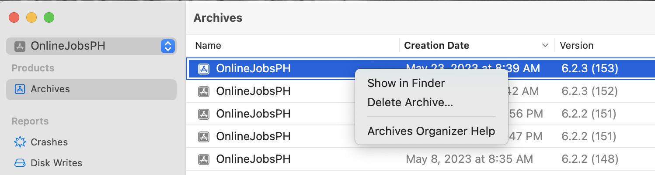Click the Crashes report icon
The height and width of the screenshot is (175, 655).
(x=20, y=142)
